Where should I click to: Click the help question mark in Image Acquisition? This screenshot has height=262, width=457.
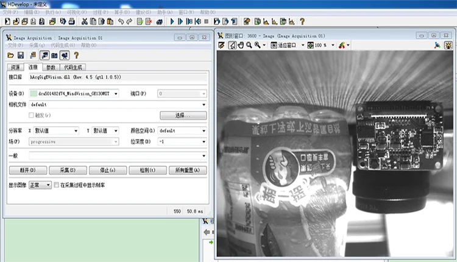76,55
